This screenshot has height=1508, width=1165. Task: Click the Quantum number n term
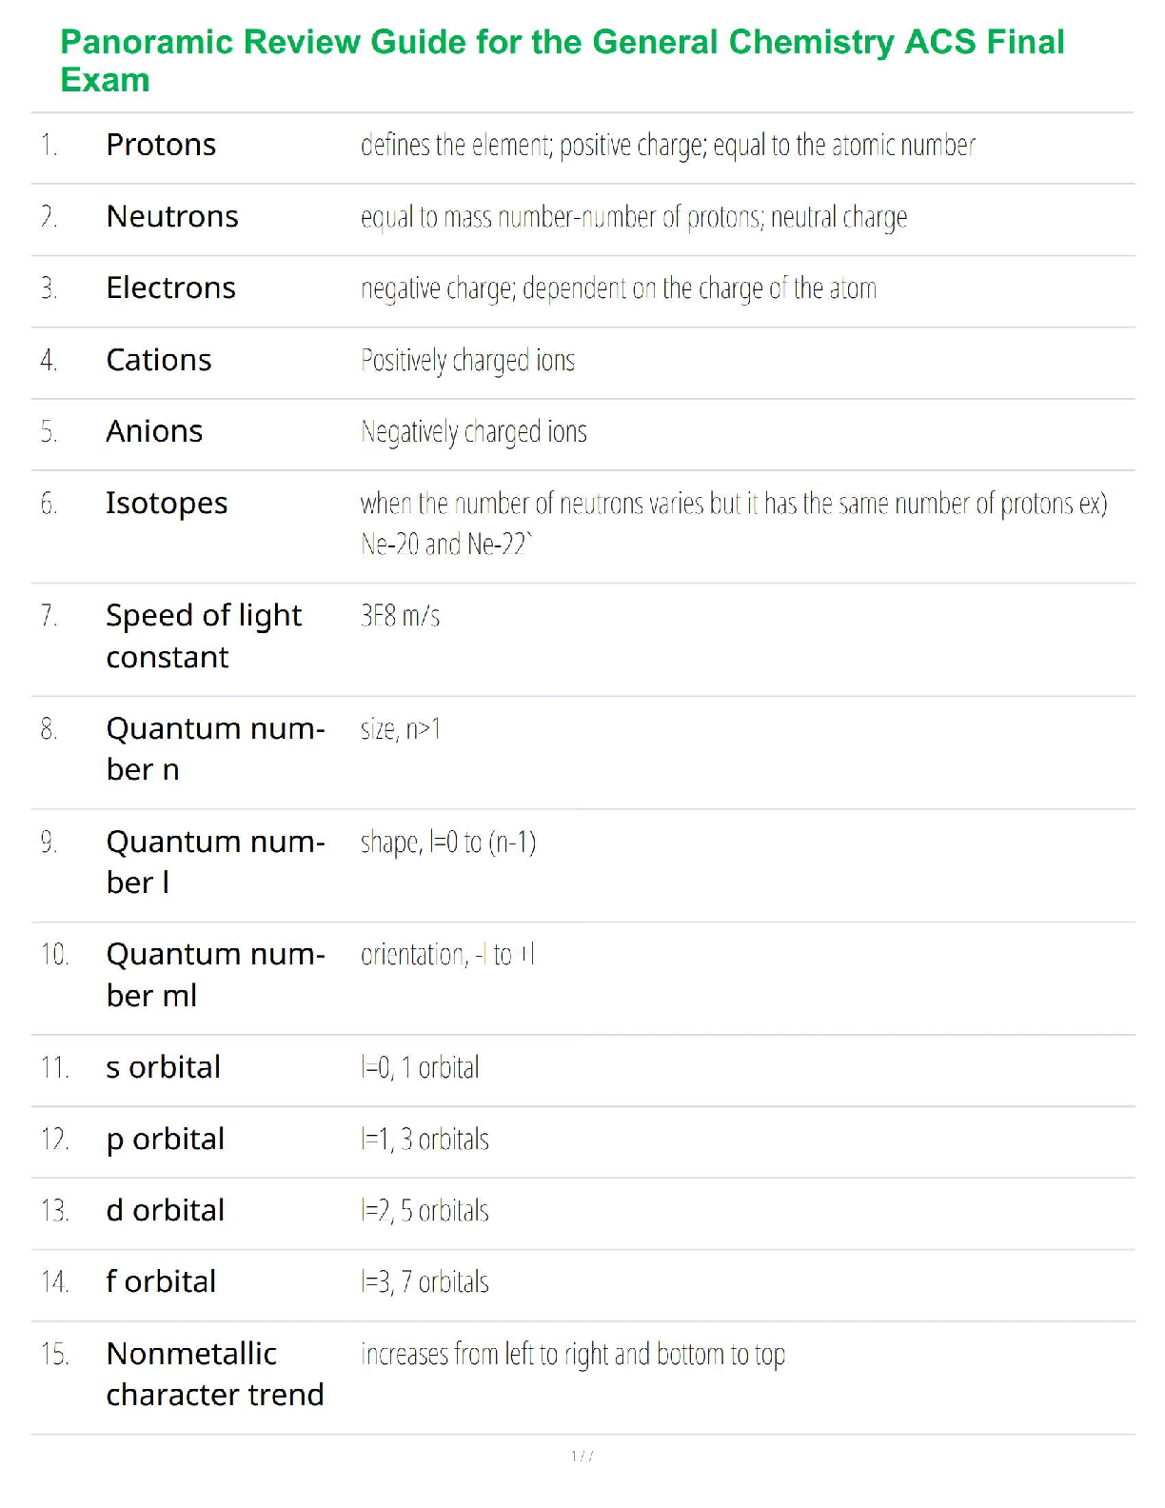[x=215, y=748]
